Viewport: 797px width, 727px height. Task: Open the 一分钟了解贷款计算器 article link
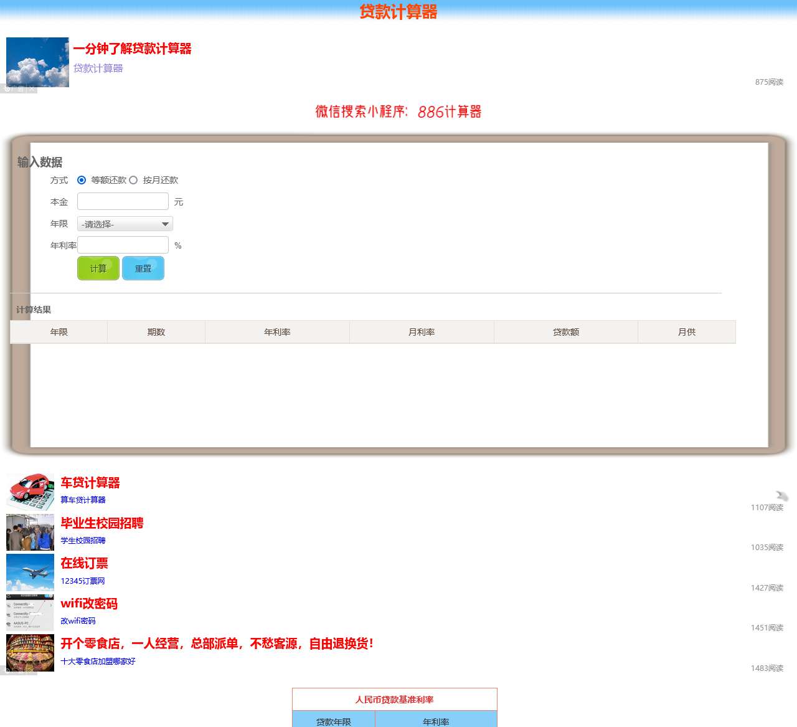132,49
